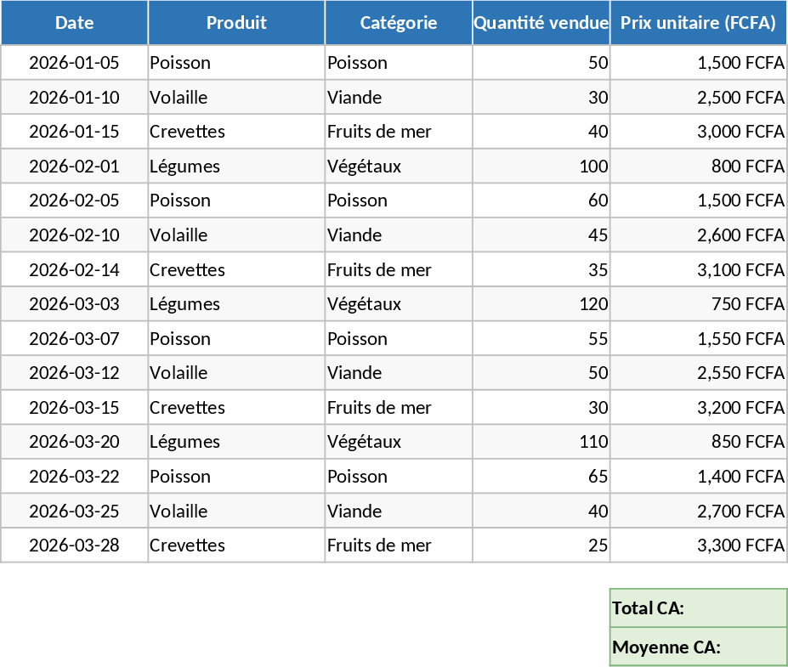
Task: Select the 2,700 FCFA price cell
Action: point(698,512)
